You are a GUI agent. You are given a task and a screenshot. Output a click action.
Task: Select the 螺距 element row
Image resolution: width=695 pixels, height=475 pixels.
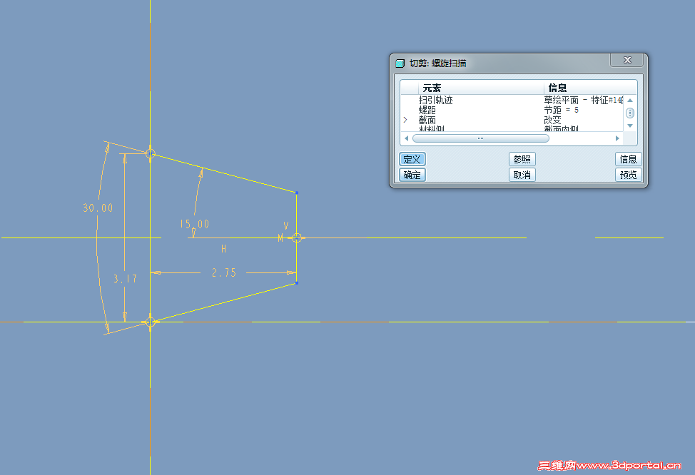[x=512, y=110]
